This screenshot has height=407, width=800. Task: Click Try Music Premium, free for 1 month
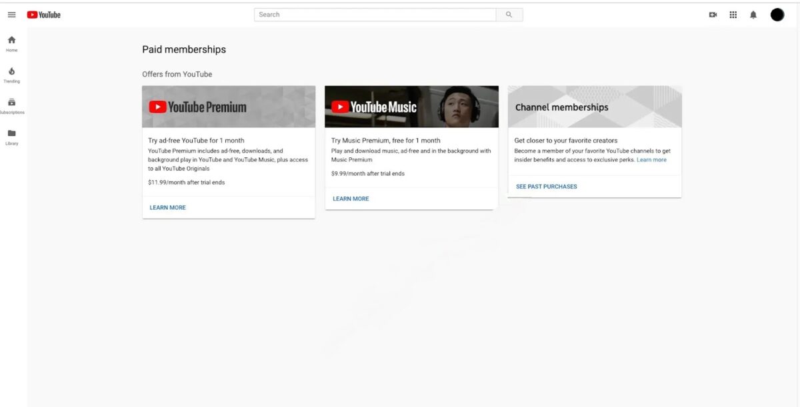386,141
